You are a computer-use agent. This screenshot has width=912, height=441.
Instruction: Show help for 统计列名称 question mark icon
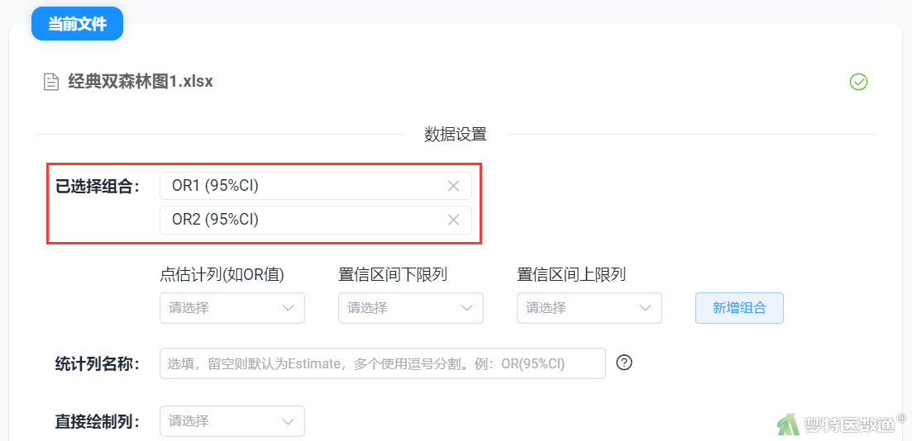coord(624,363)
